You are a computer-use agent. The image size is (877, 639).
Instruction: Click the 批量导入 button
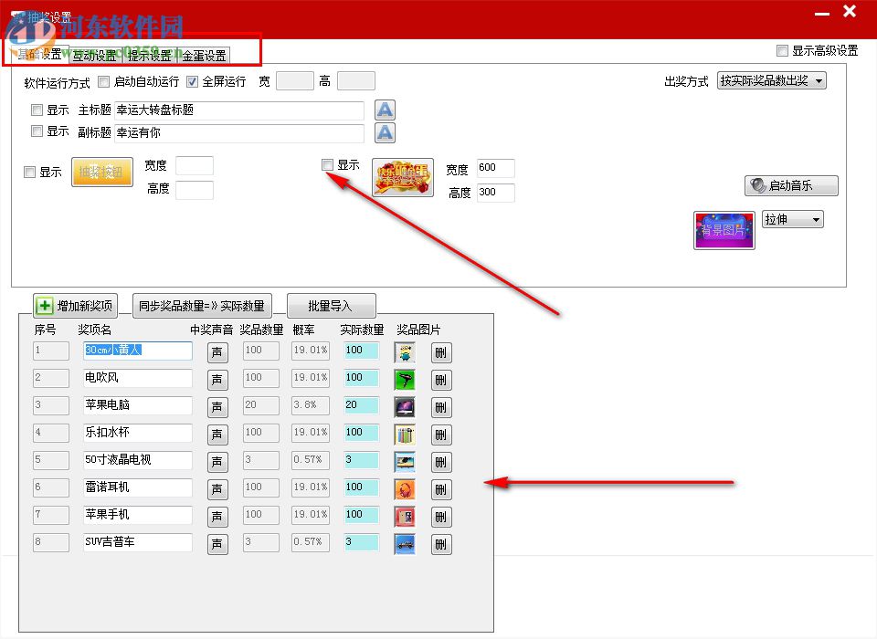(332, 305)
